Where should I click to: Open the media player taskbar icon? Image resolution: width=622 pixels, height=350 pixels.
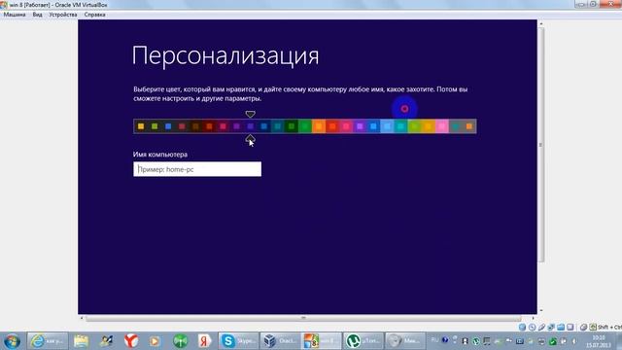click(x=155, y=341)
